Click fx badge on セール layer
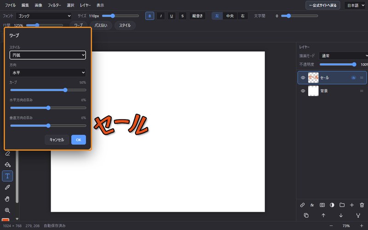This screenshot has height=230, width=368. click(353, 78)
